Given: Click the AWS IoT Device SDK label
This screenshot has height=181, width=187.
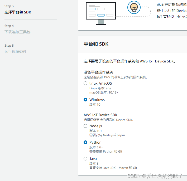Looking at the screenshot, I should click(x=100, y=115).
